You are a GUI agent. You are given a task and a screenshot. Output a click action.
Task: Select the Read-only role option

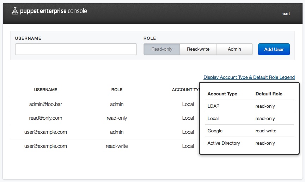[162, 49]
